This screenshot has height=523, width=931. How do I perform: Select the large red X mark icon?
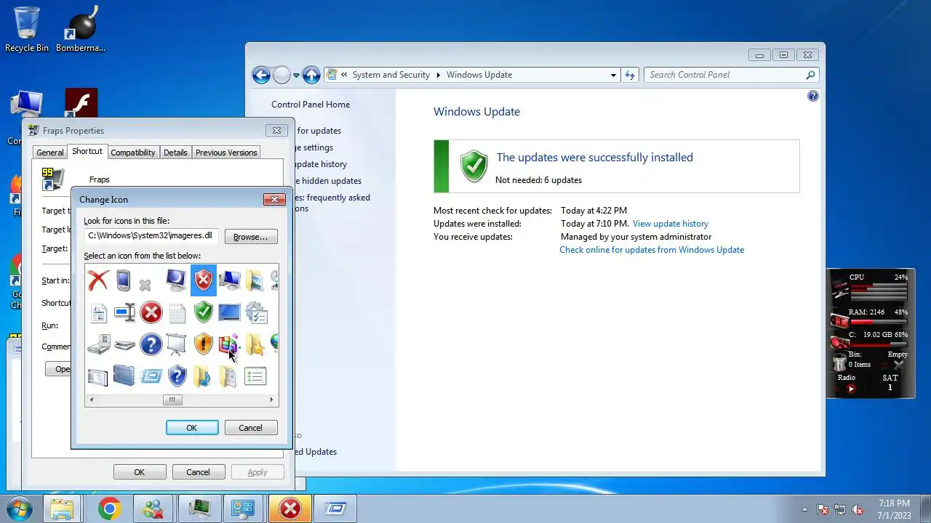coord(98,280)
